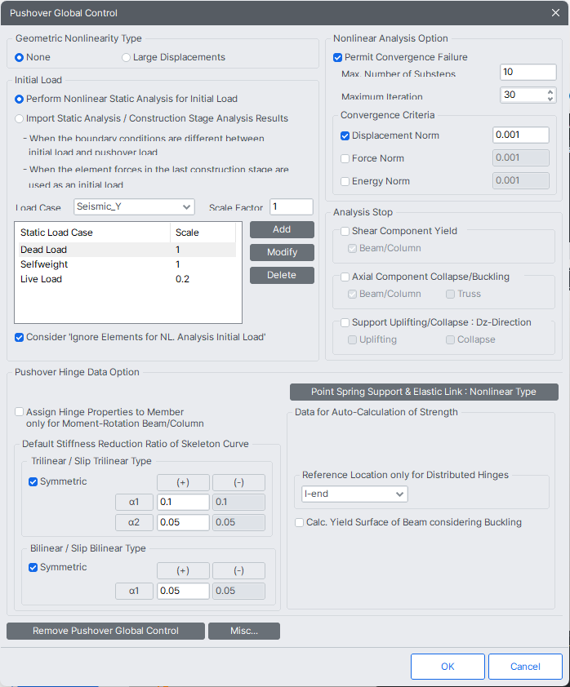The image size is (570, 687).
Task: Click Remove Pushover Global Control
Action: (105, 631)
